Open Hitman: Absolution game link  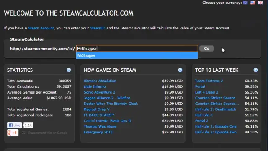pos(100,81)
